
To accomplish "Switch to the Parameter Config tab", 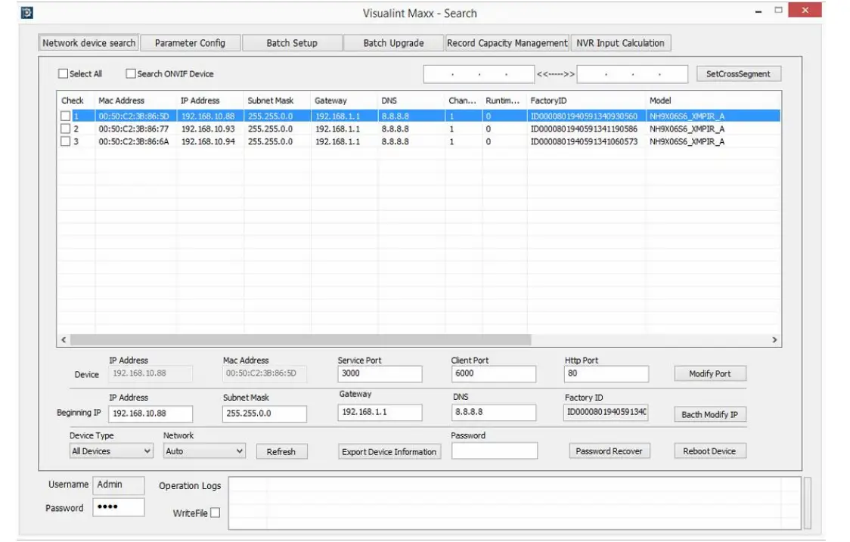I will click(190, 43).
